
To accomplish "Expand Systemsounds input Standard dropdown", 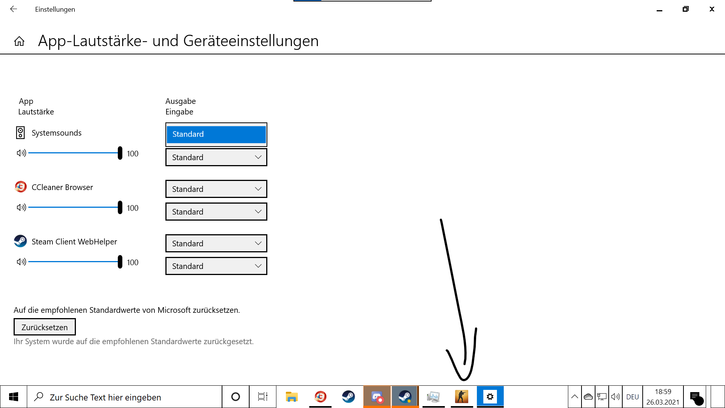I will pyautogui.click(x=216, y=157).
